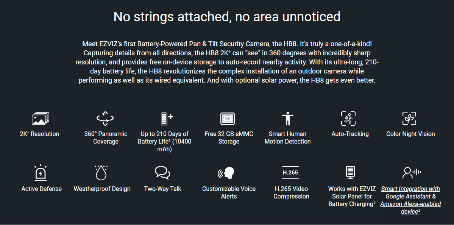454x225 pixels.
Task: Click the Customizable Voice Alerts head icon
Action: [226, 173]
